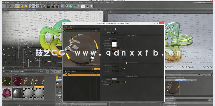Open the Edit menu in Maxwell Material Editor

[x=106, y=29]
